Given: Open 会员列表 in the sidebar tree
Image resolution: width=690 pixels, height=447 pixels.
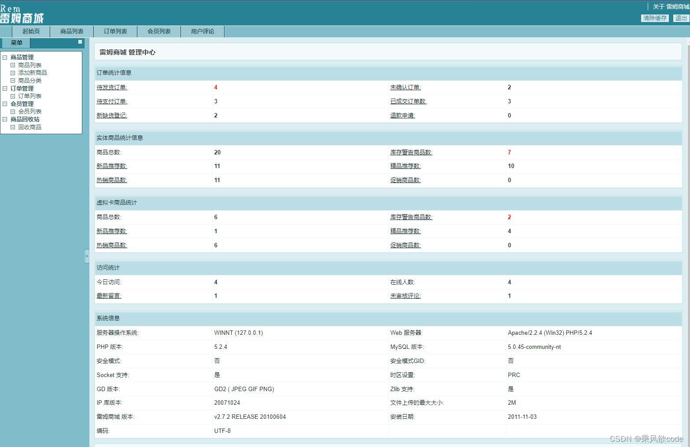Looking at the screenshot, I should (30, 111).
